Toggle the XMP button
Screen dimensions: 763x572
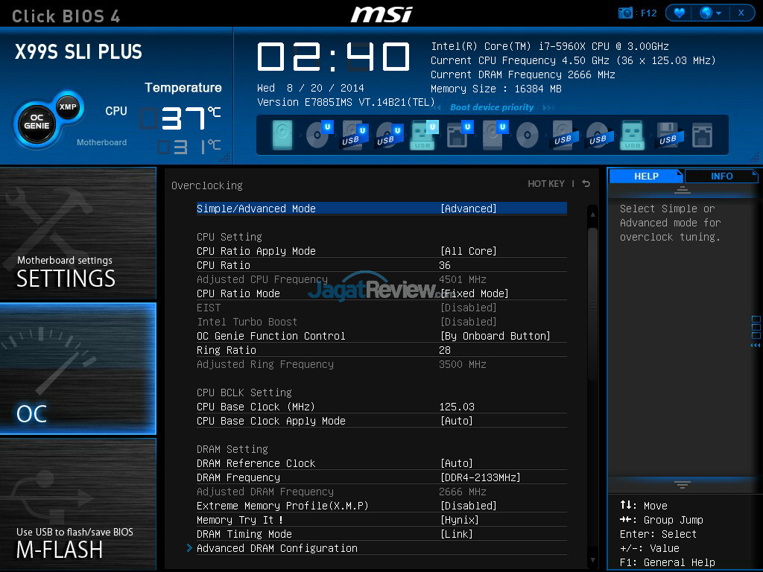coord(69,107)
